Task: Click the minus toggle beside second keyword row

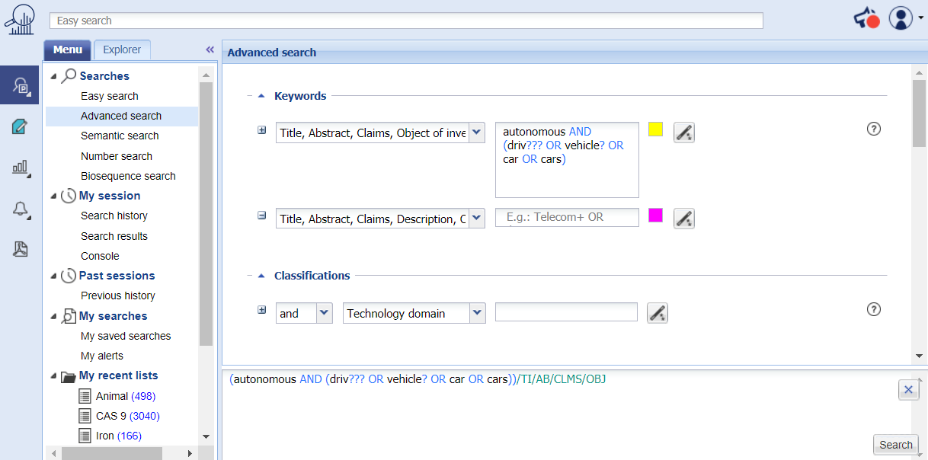Action: tap(262, 216)
